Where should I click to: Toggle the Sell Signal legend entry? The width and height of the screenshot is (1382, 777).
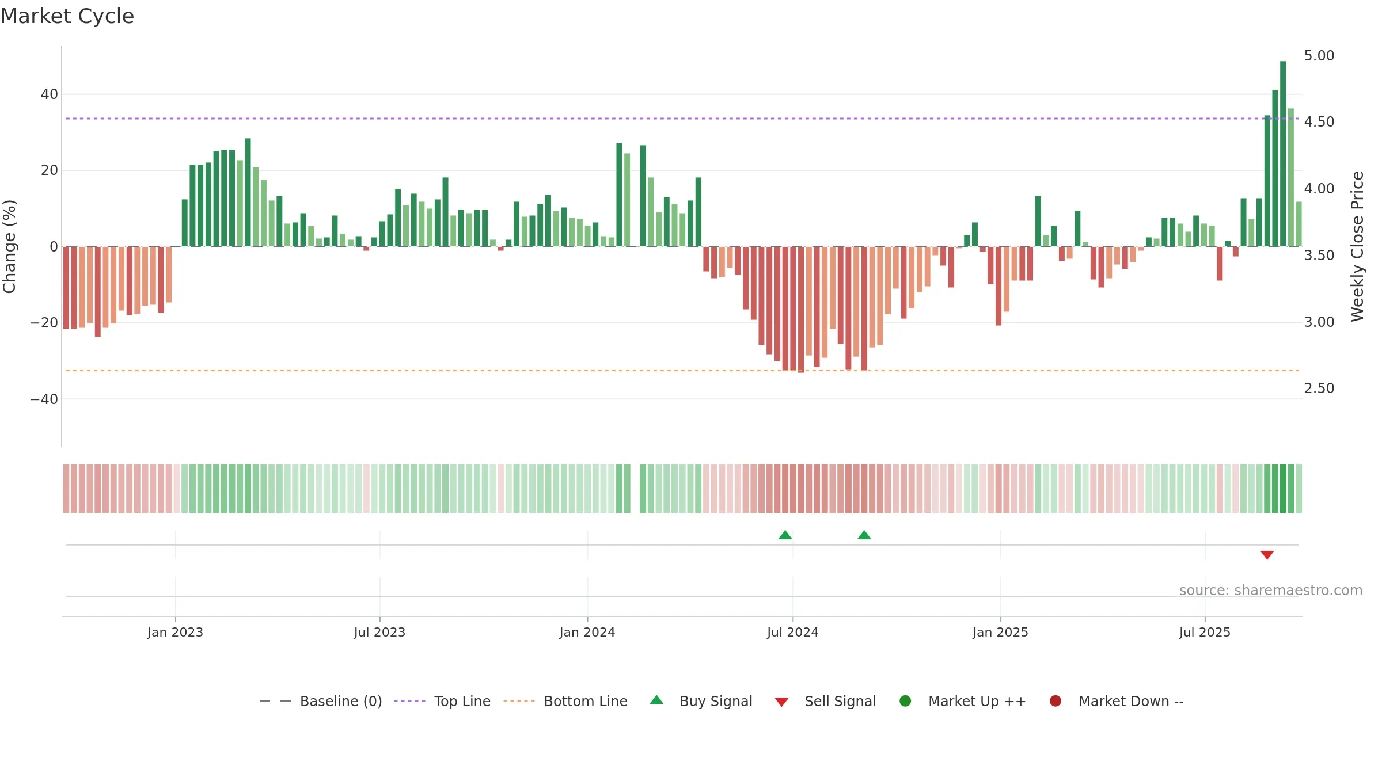click(825, 701)
